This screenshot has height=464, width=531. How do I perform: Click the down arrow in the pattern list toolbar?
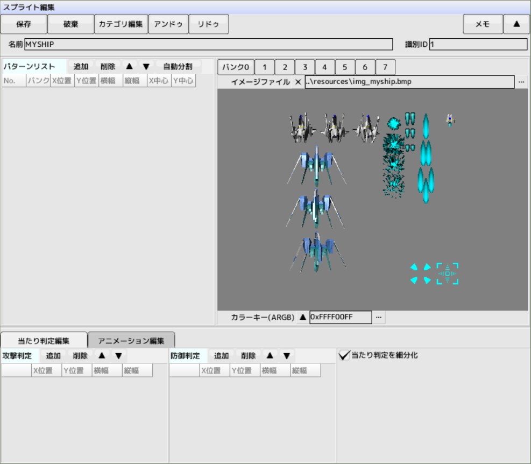[146, 67]
